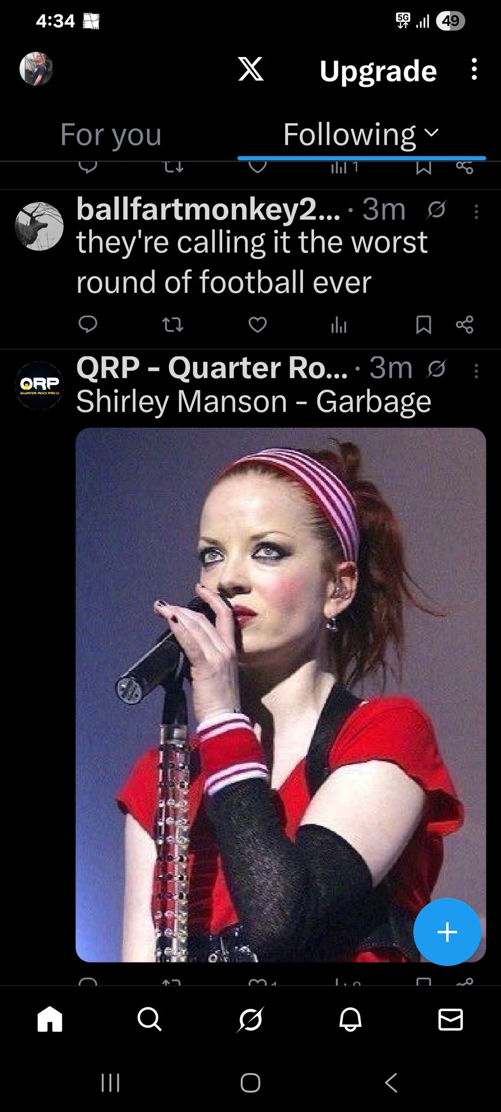Open Search from bottom navigation bar
This screenshot has height=1112, width=501.
click(x=149, y=1019)
